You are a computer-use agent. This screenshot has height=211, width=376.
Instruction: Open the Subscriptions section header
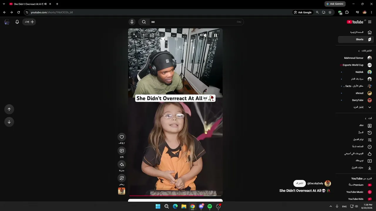(x=365, y=51)
